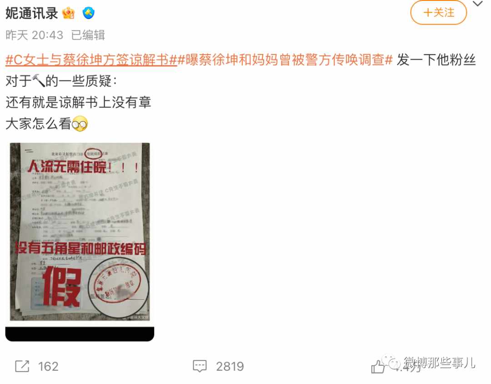Click the 昨天 20:43 timestamp

[x=35, y=35]
